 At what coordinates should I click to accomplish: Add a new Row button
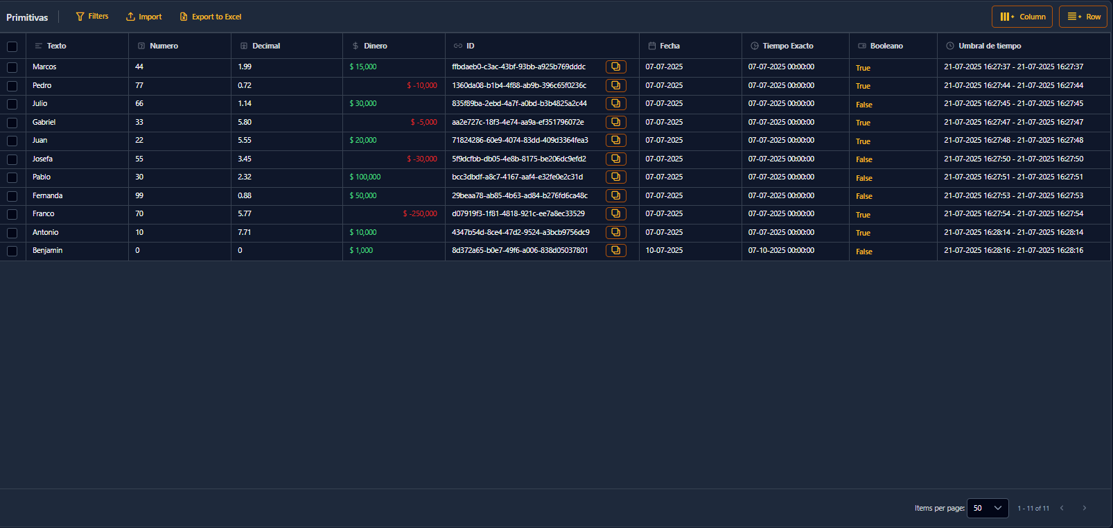(1083, 17)
